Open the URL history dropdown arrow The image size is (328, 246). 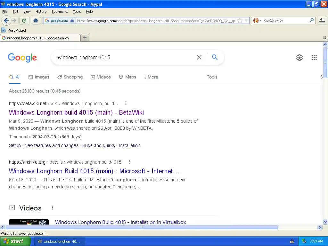tap(246, 20)
